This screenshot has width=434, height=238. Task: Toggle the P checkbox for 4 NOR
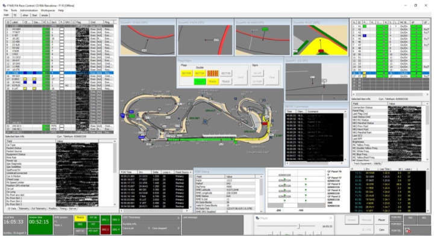coord(61,51)
